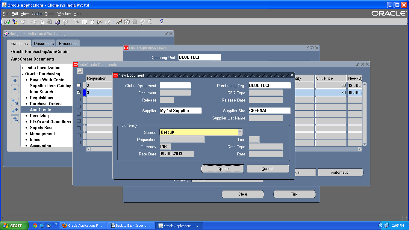
Task: Tick the empty checkbox directly below requisition 3
Action: [x=79, y=100]
